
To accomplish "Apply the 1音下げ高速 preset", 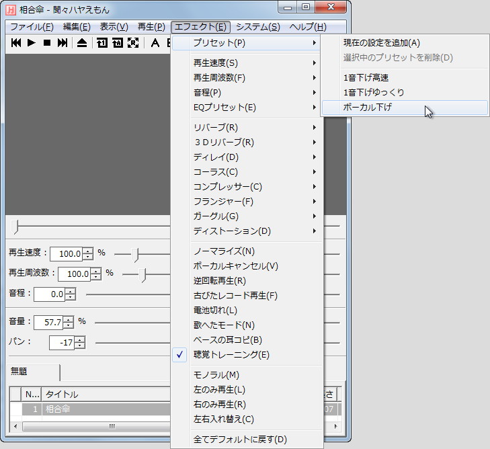I will point(405,77).
